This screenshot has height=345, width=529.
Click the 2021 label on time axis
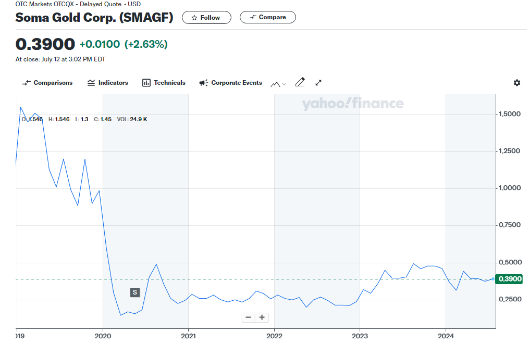(x=188, y=336)
